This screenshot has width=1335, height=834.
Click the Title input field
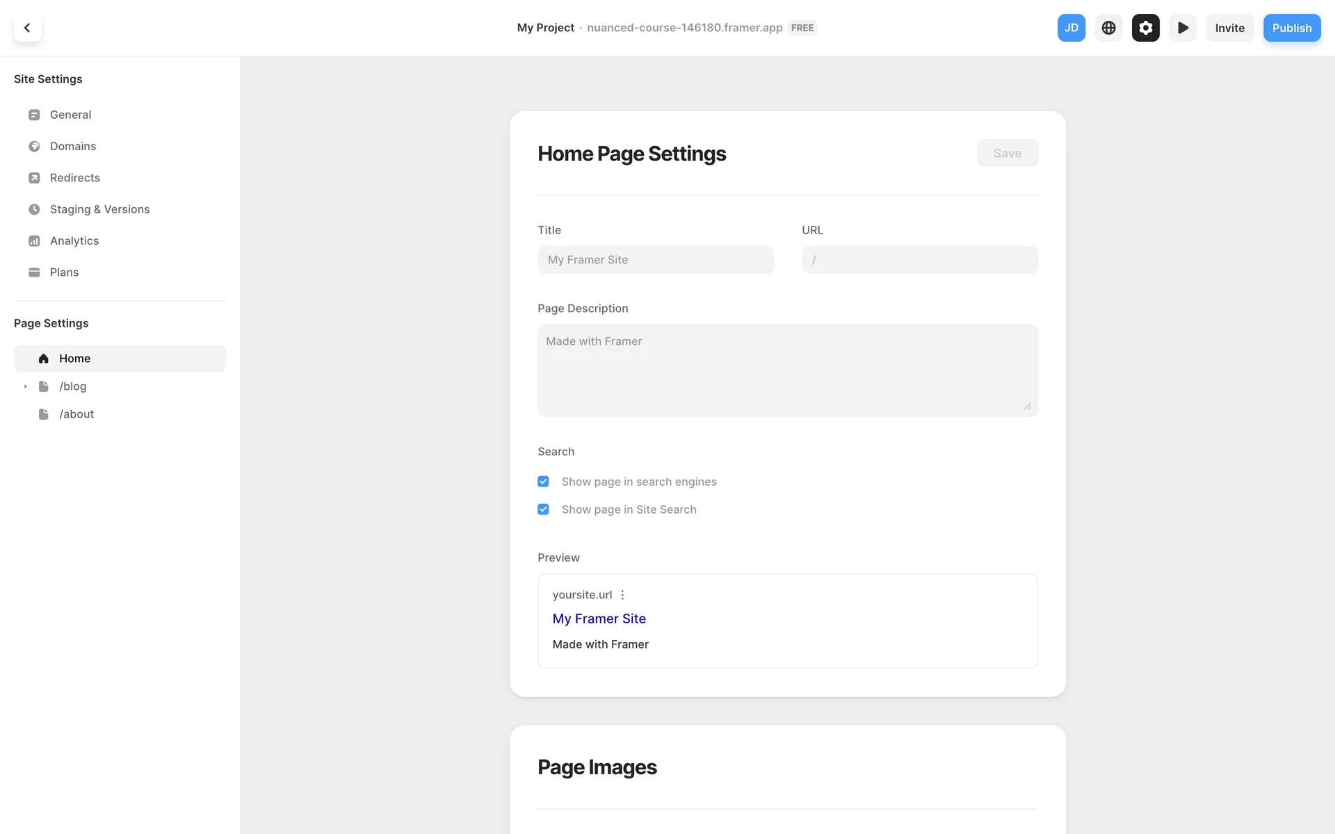655,260
